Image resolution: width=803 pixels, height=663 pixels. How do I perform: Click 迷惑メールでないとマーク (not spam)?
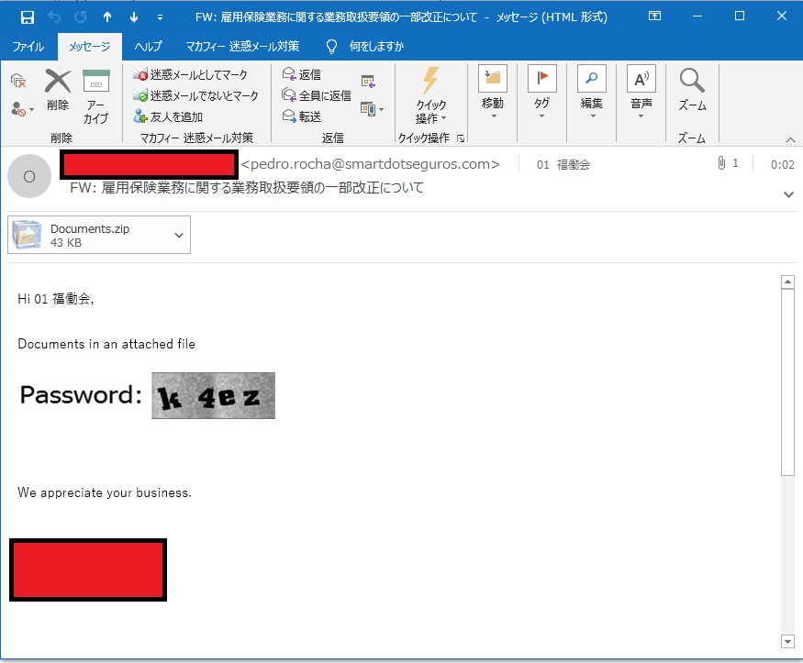coord(195,95)
